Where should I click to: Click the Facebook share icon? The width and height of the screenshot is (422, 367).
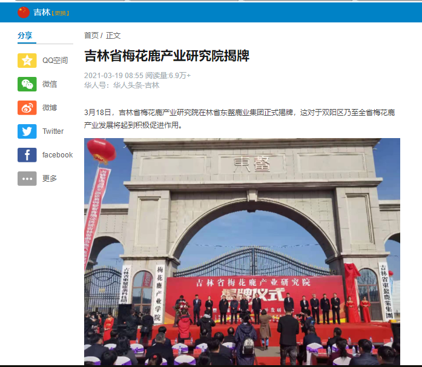pyautogui.click(x=27, y=155)
